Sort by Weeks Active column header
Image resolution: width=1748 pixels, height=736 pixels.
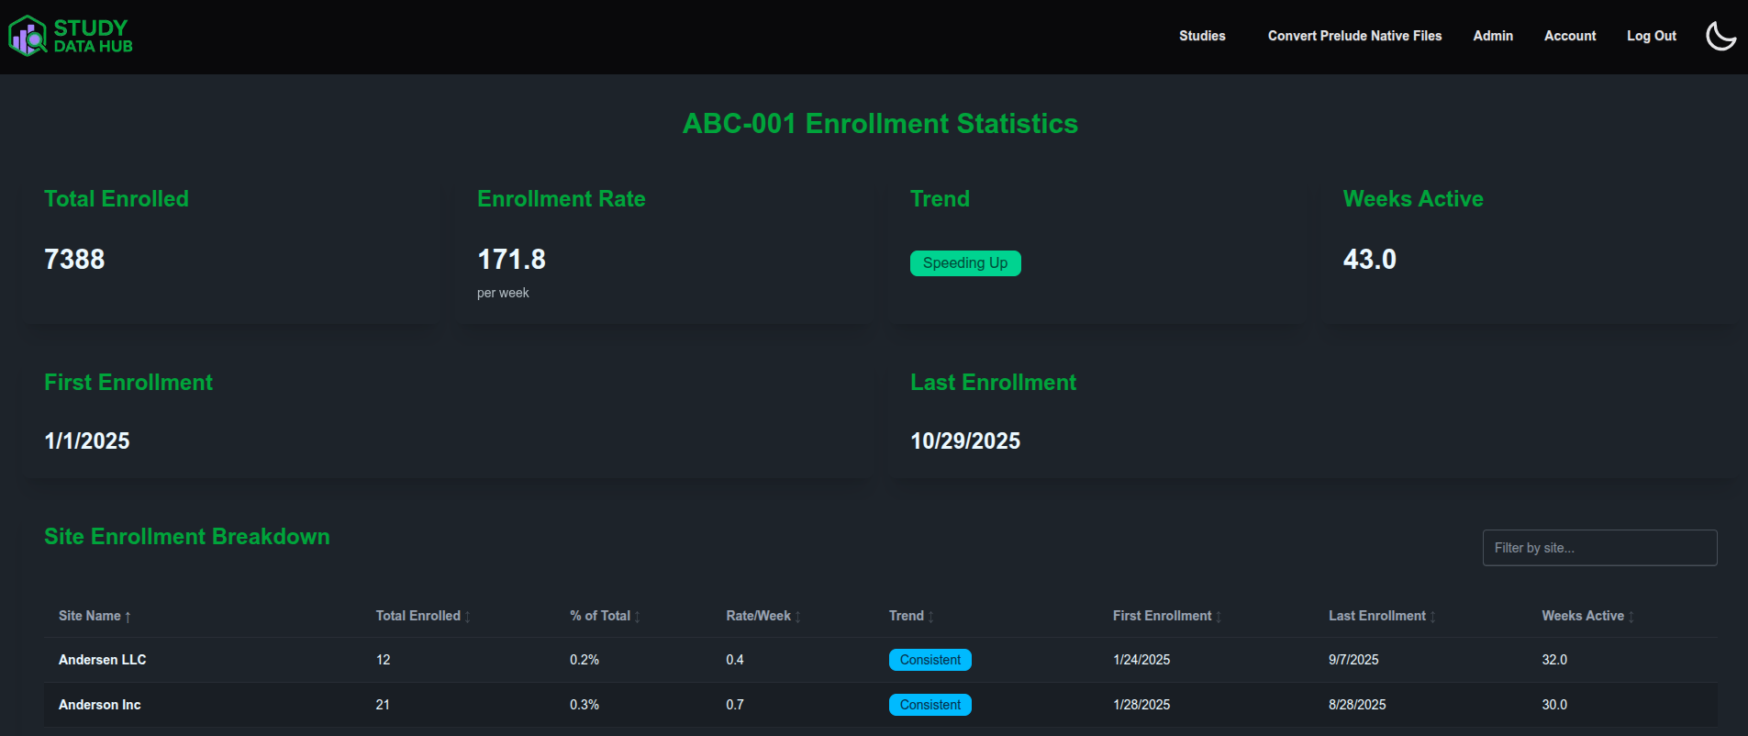click(x=1587, y=616)
